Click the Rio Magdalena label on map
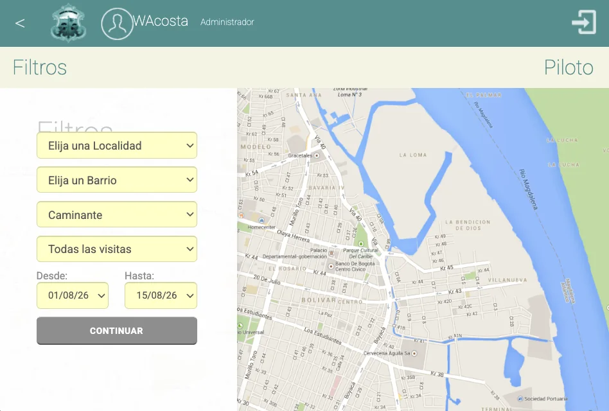The width and height of the screenshot is (609, 411). (x=529, y=189)
